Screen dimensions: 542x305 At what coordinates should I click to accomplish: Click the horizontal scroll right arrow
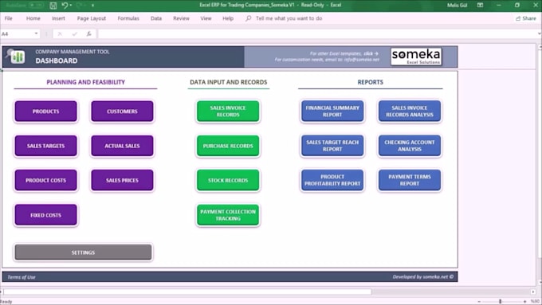[533, 292]
